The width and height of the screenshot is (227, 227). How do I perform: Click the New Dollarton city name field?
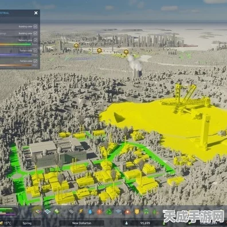(81, 223)
